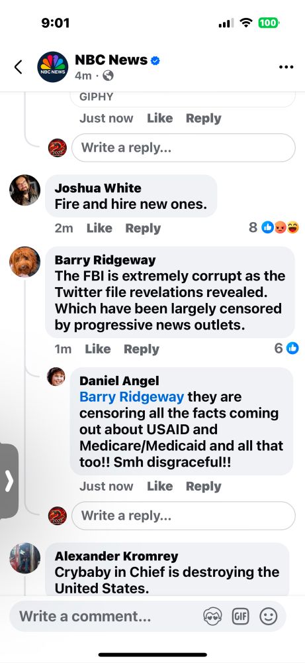
Task: Focus Write a reply under Daniel Angel
Action: pos(183,515)
